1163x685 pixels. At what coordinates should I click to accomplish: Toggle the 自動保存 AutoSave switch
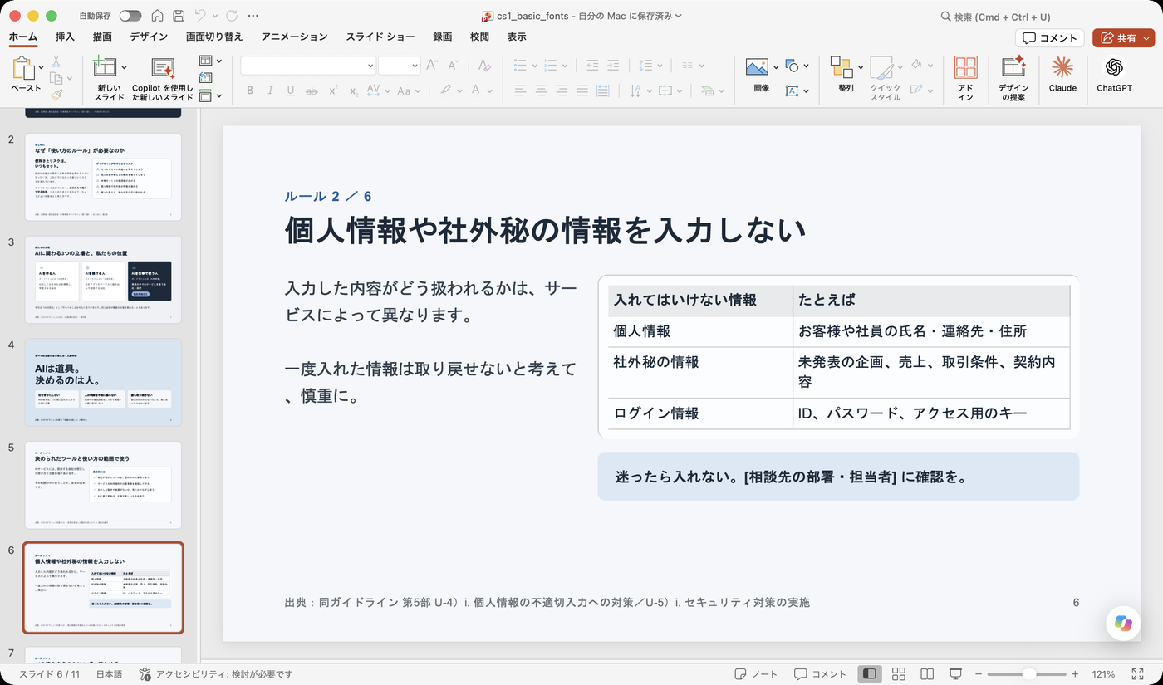point(130,16)
